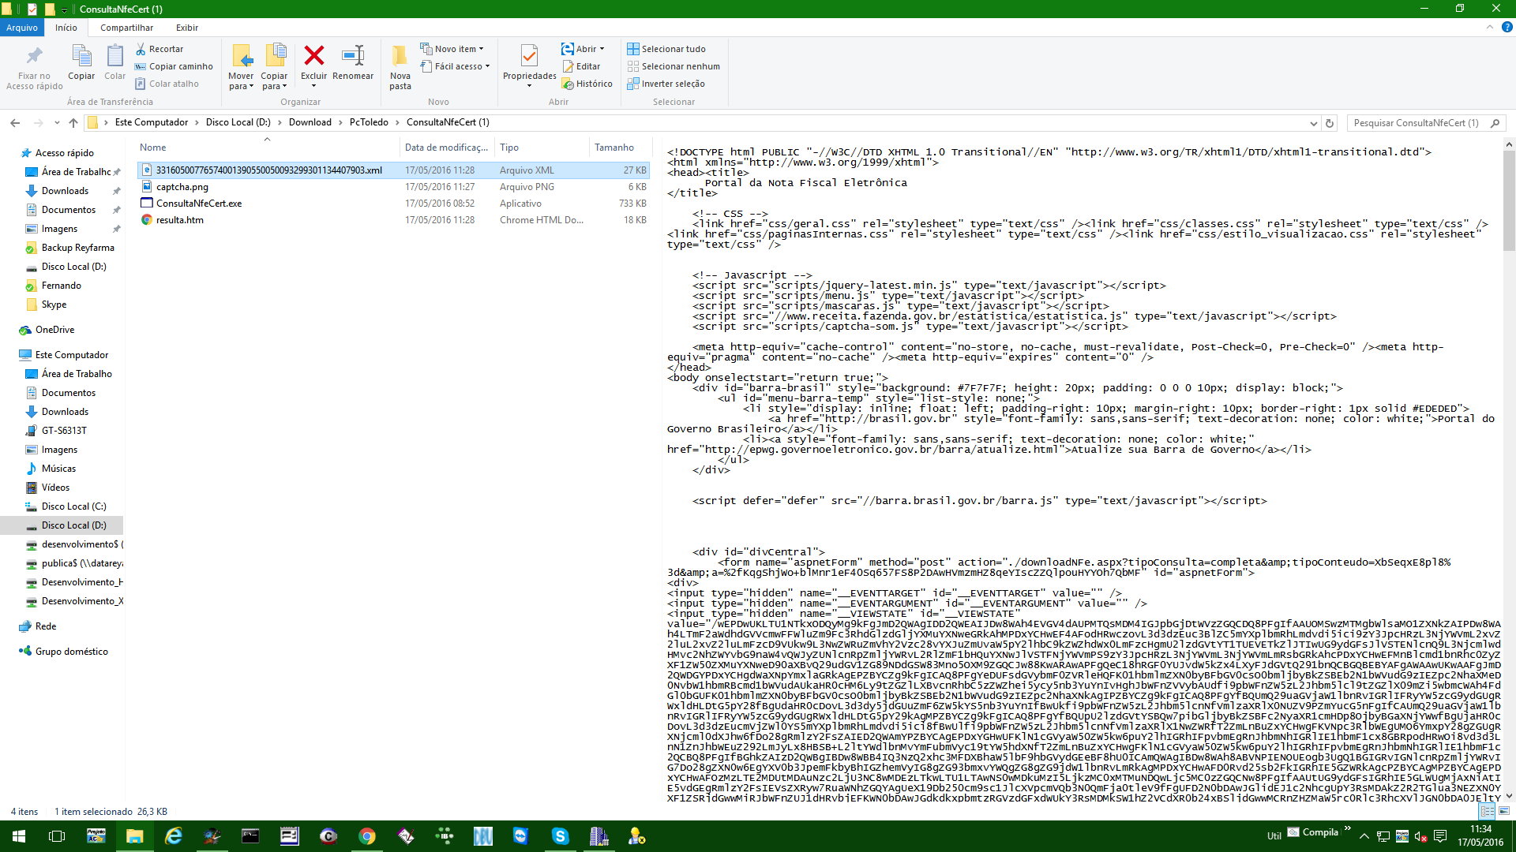Open address bar history dropdown arrow
This screenshot has width=1516, height=852.
1313,123
